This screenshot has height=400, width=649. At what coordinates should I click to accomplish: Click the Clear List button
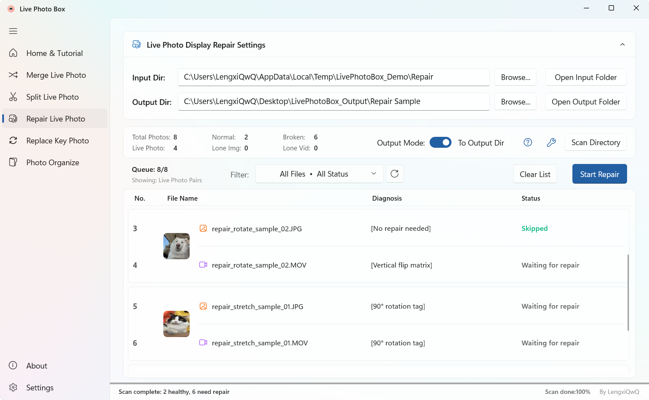(535, 174)
